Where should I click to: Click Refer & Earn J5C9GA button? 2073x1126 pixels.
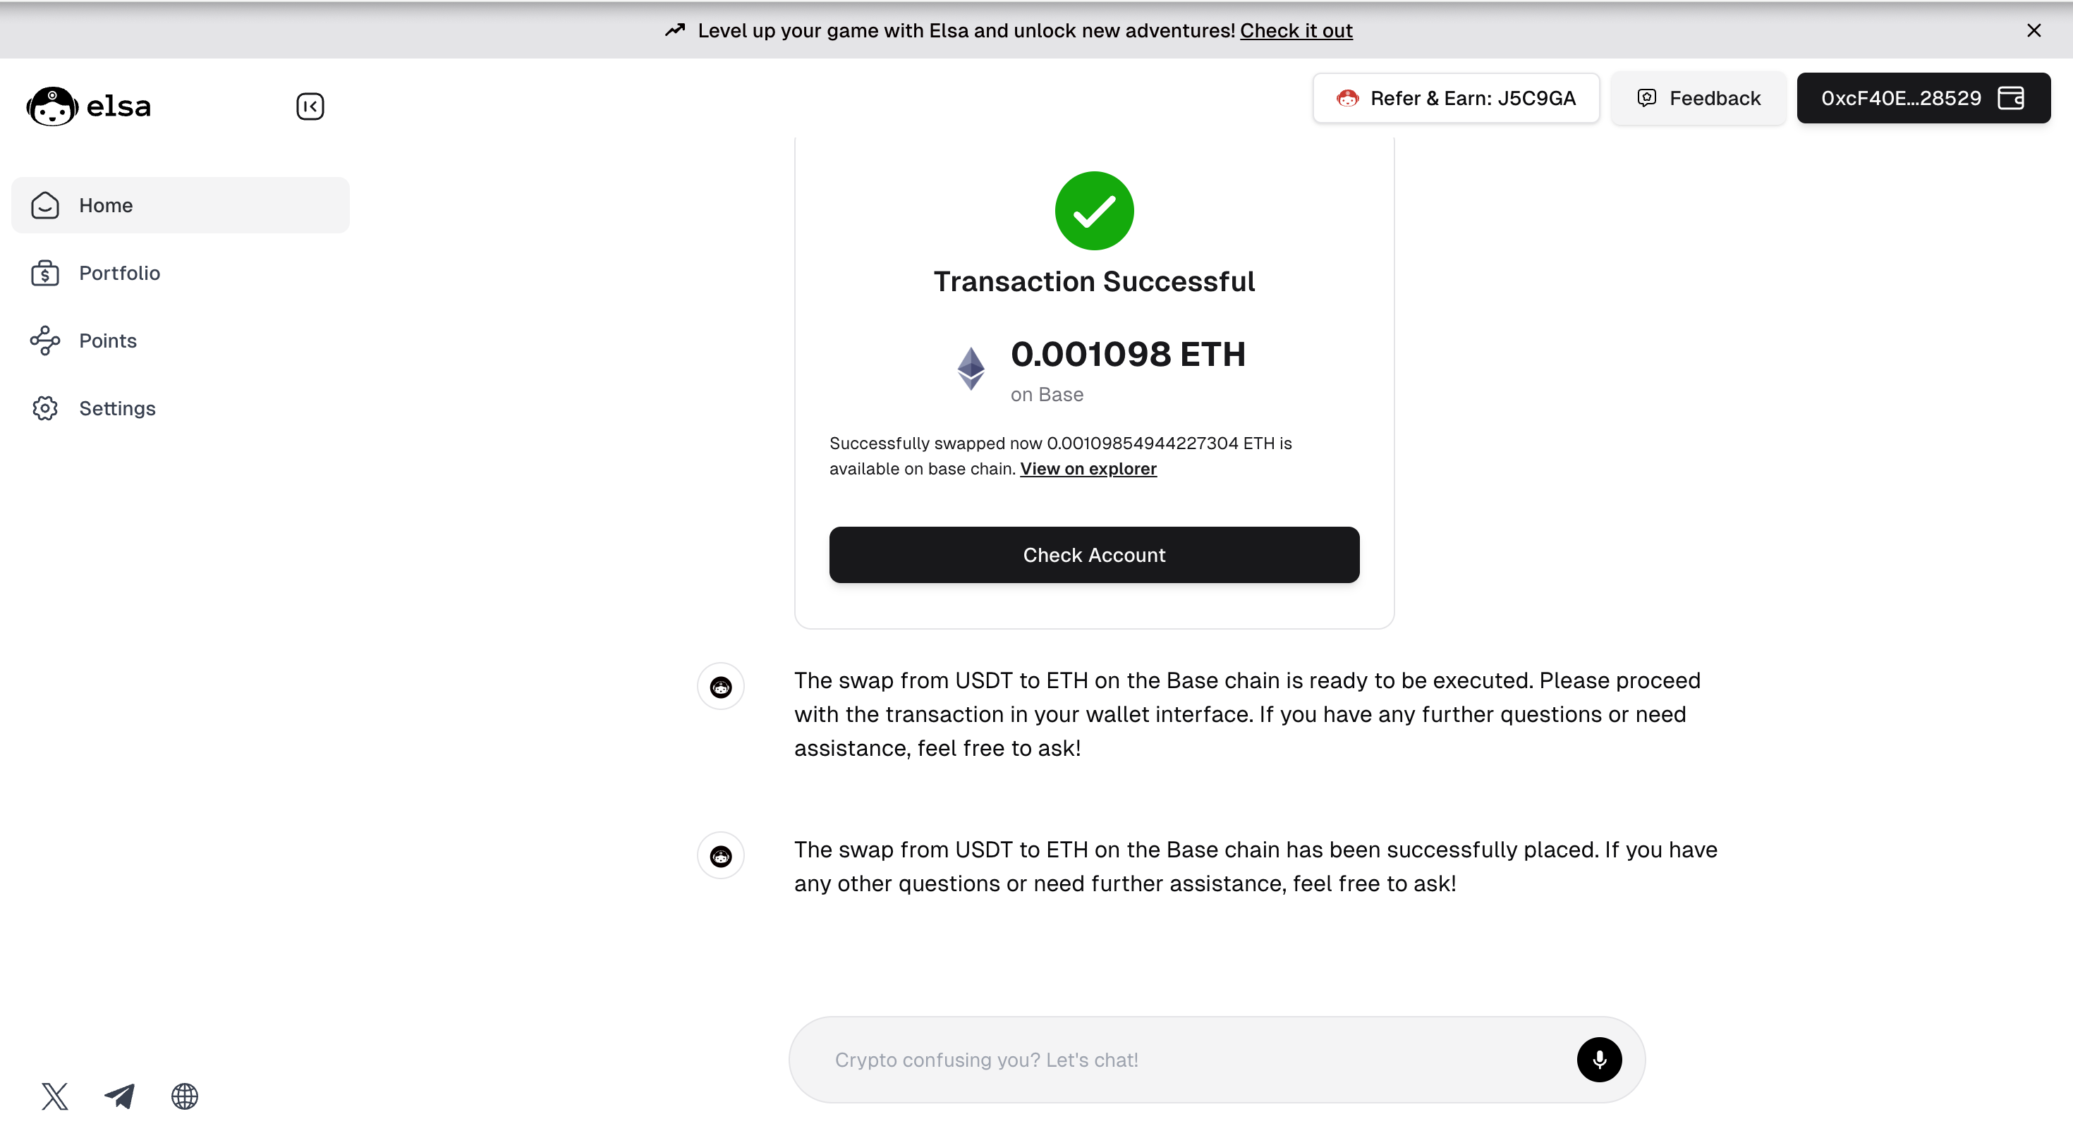point(1456,98)
